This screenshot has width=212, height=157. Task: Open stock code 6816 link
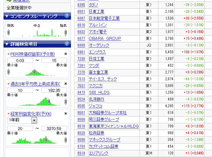tap(81, 25)
